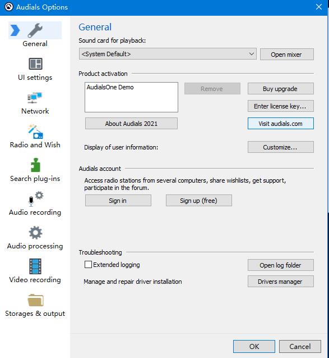Click Buy upgrade button
The width and height of the screenshot is (329, 358).
pyautogui.click(x=280, y=89)
